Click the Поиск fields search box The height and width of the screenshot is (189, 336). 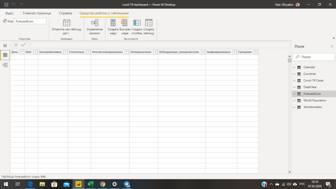pos(314,57)
